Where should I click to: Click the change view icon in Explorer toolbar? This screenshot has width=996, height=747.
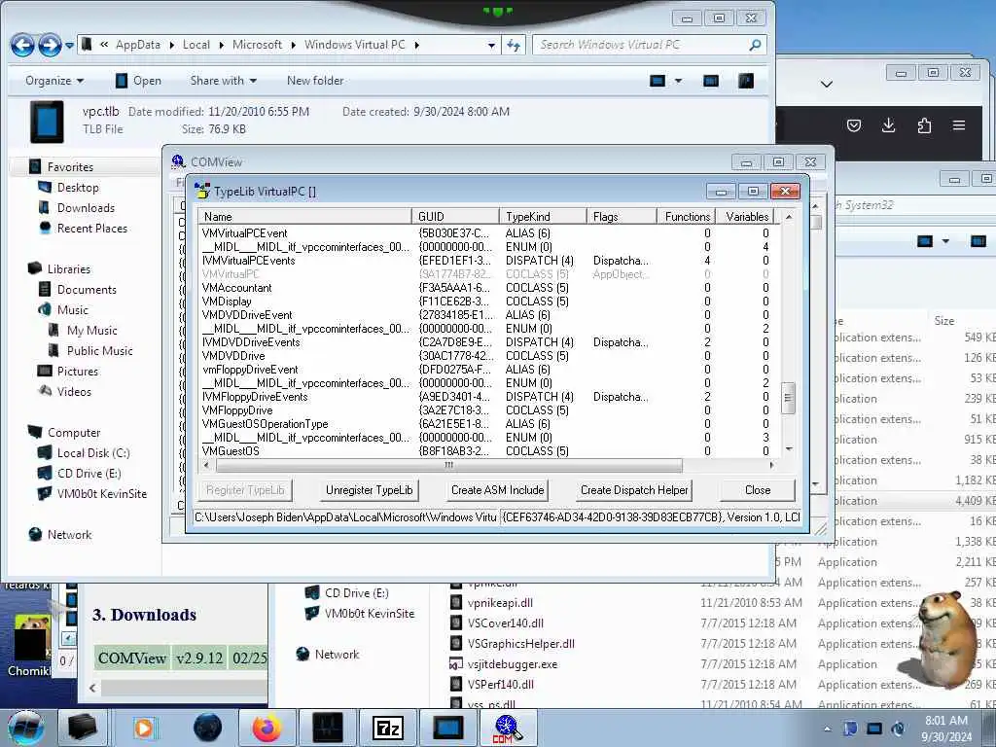658,81
